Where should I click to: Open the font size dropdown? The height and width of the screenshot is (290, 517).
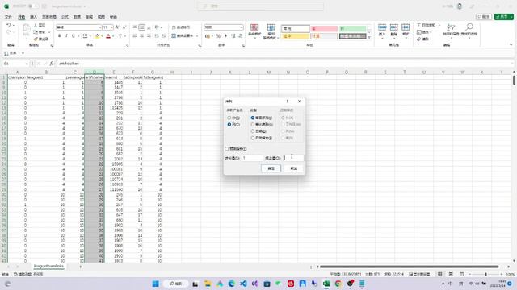pyautogui.click(x=111, y=27)
